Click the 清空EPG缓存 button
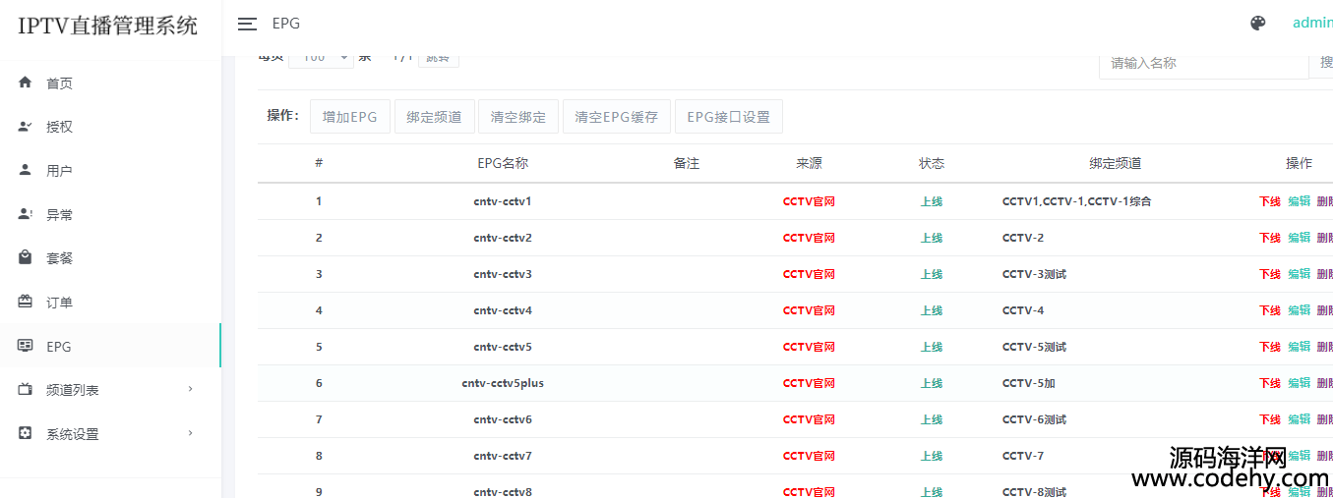The height and width of the screenshot is (498, 1333). pos(616,117)
